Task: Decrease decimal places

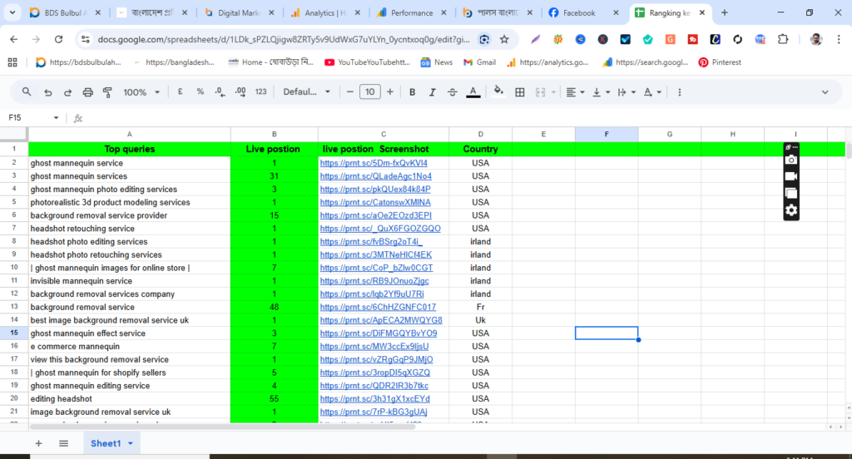Action: [x=220, y=91]
